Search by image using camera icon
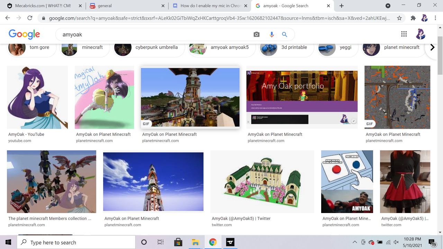The image size is (443, 249). click(256, 35)
